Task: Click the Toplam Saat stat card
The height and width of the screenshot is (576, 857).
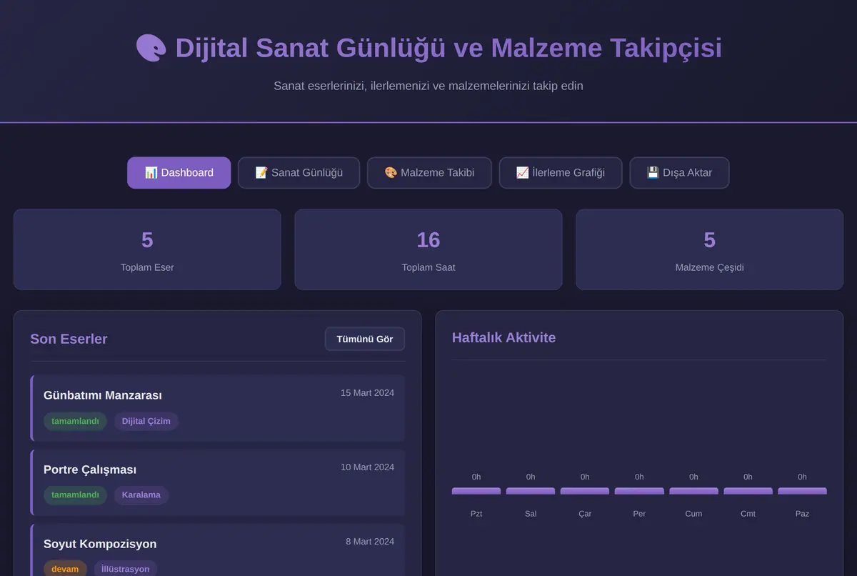Action: (x=428, y=249)
